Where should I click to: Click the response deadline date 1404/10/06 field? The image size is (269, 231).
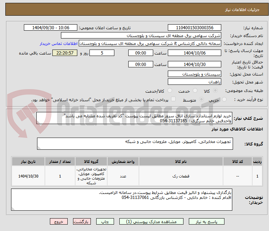(x=195, y=53)
